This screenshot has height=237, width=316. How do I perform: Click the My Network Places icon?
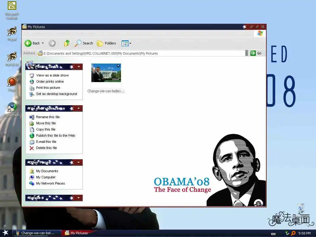(x=32, y=184)
